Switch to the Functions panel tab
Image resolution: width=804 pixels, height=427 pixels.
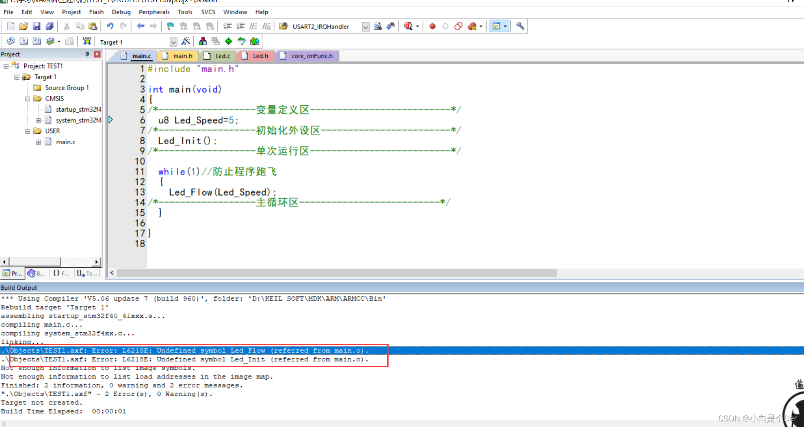pyautogui.click(x=62, y=273)
